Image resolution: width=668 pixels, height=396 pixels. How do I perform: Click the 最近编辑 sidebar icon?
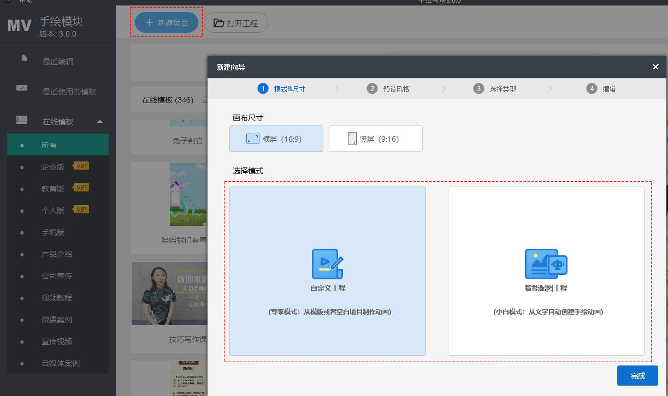click(x=23, y=59)
